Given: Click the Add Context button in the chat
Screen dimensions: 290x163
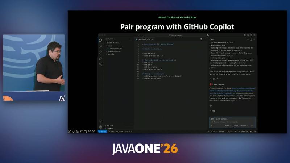Looking at the screenshot, I should [221, 119].
